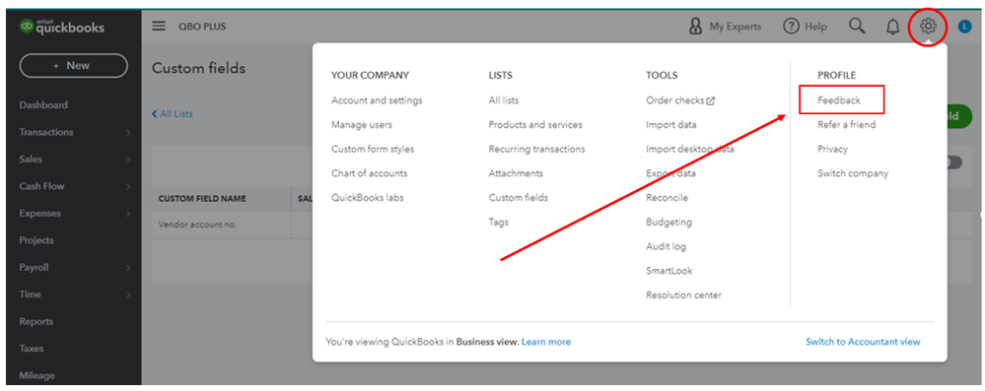Open Chart of accounts

tap(370, 173)
